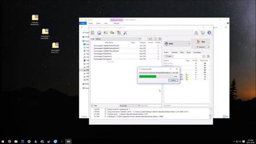Open File tab in Explorer window
Screen dimensions: 256x144
[x=83, y=23]
